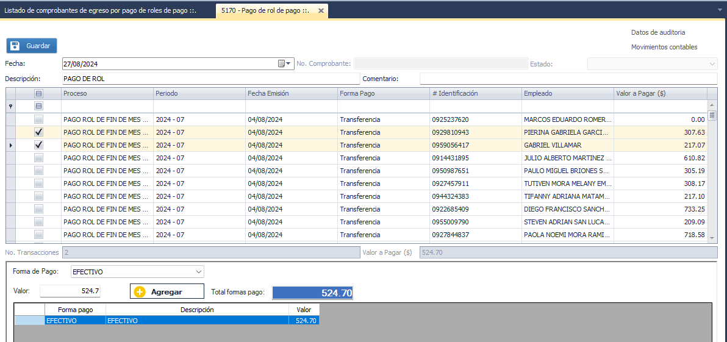
Task: Expand the Forma de Pago dropdown
Action: point(198,271)
